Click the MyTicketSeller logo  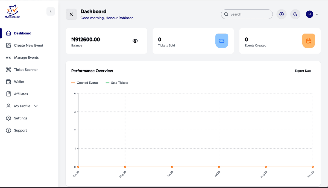click(x=12, y=11)
